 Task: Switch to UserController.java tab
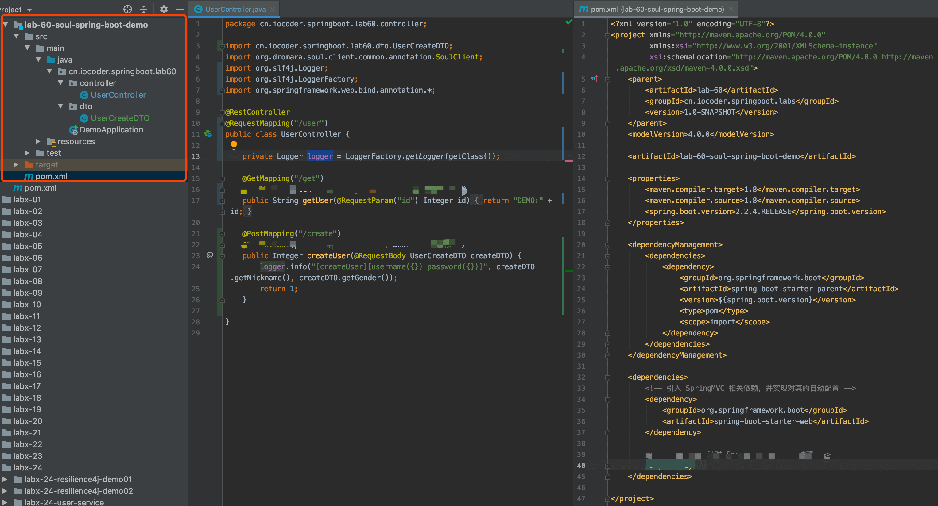click(235, 9)
